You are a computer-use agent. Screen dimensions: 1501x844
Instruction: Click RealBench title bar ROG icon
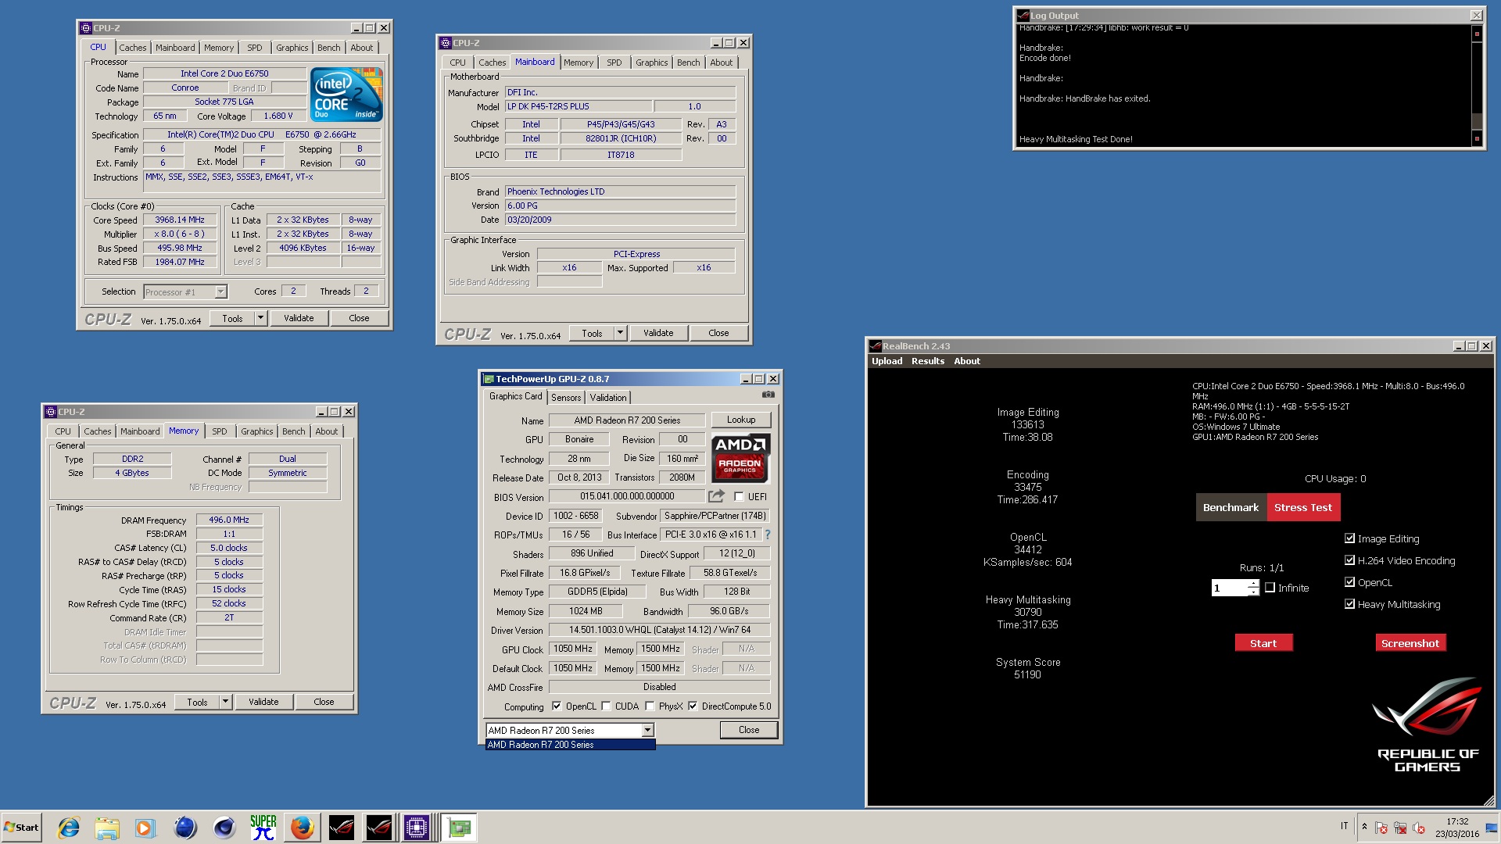[876, 346]
